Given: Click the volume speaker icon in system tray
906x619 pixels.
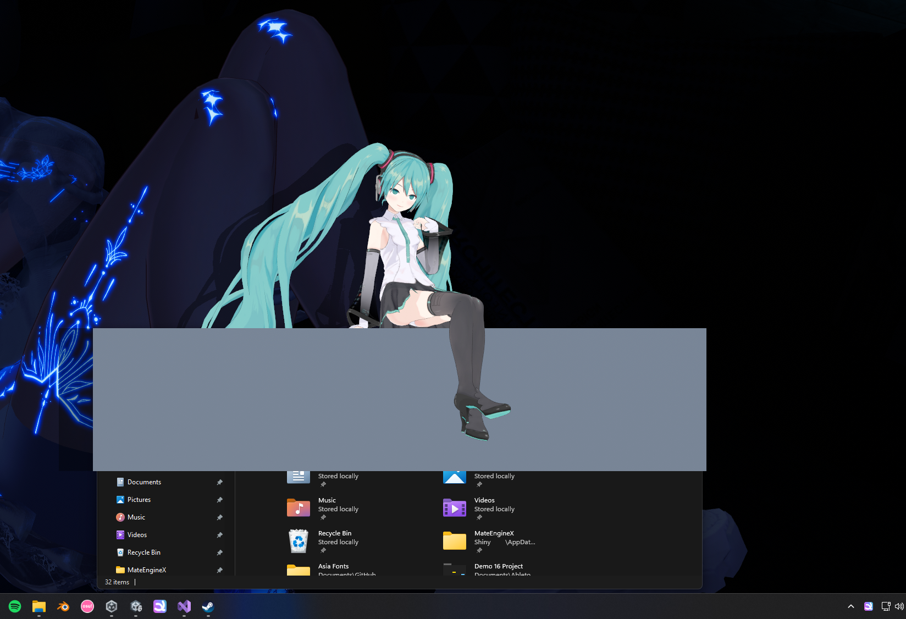Looking at the screenshot, I should 899,606.
